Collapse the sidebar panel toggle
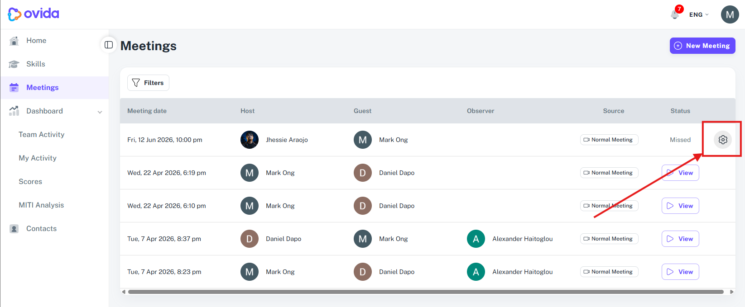745x307 pixels. pyautogui.click(x=109, y=45)
